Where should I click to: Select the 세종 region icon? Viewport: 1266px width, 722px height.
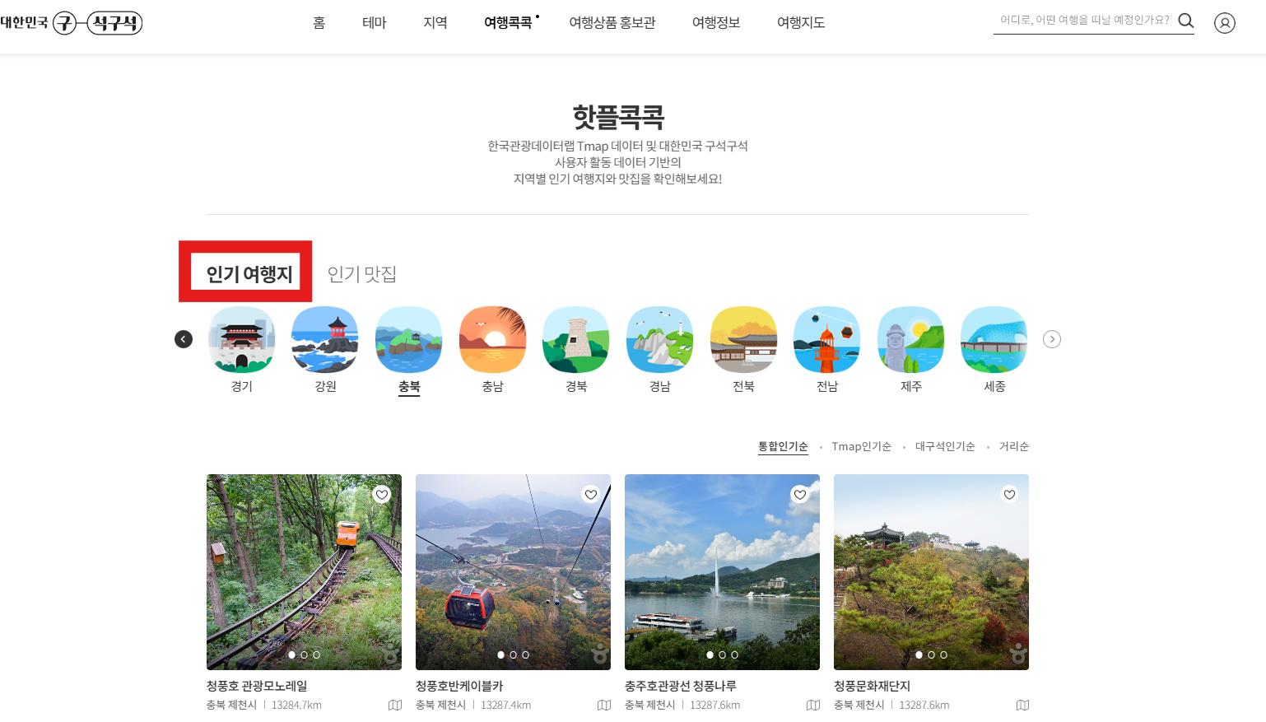tap(994, 338)
